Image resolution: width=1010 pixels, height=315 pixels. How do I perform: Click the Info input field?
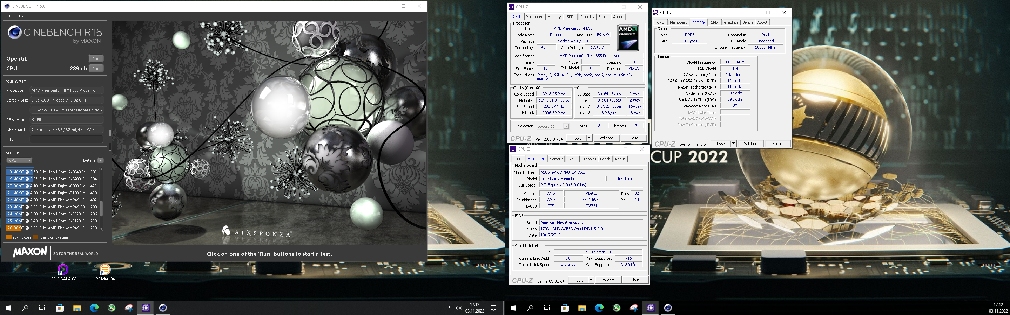tap(67, 139)
